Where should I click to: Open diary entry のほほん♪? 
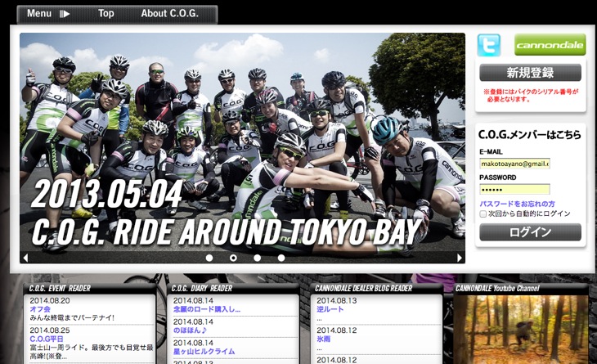(190, 330)
